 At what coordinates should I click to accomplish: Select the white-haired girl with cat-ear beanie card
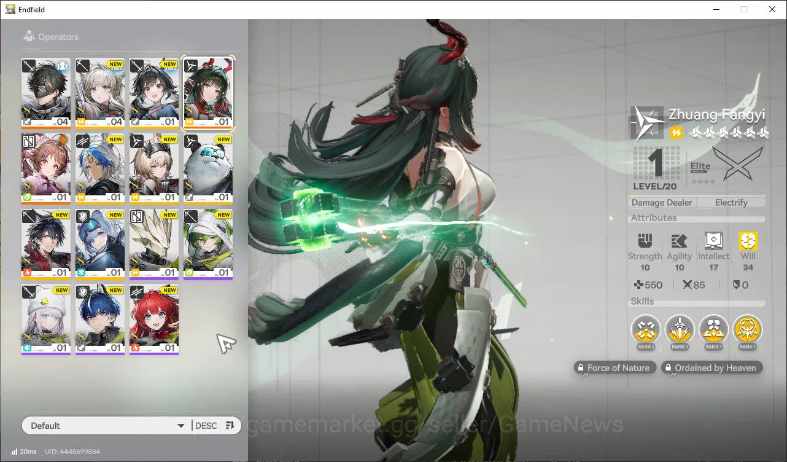[x=46, y=320]
